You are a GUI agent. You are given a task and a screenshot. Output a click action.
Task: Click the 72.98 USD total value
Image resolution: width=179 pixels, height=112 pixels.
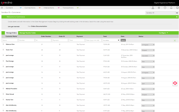point(106,44)
